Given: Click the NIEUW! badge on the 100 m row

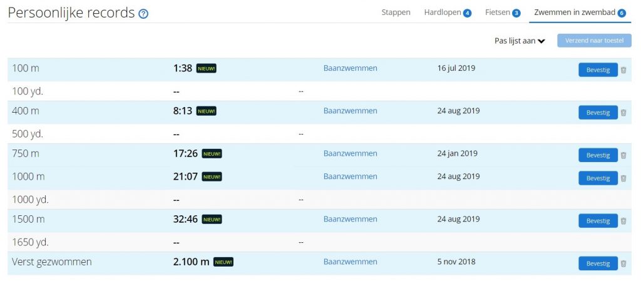Looking at the screenshot, I should click(x=206, y=68).
